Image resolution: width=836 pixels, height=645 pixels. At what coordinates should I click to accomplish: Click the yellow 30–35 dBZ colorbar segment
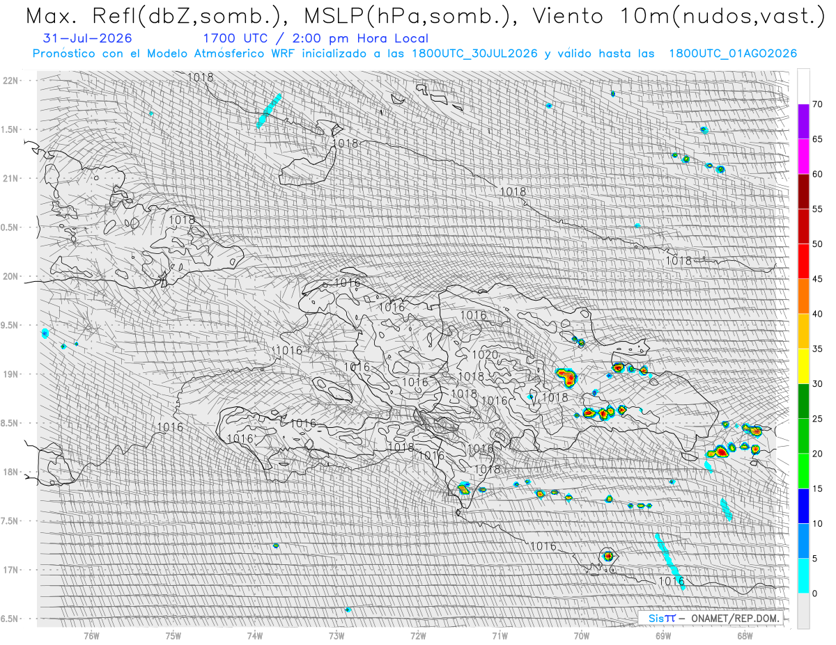point(803,366)
